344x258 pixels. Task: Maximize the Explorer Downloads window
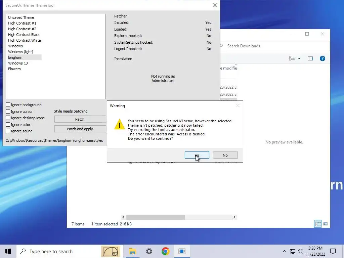[307, 34]
